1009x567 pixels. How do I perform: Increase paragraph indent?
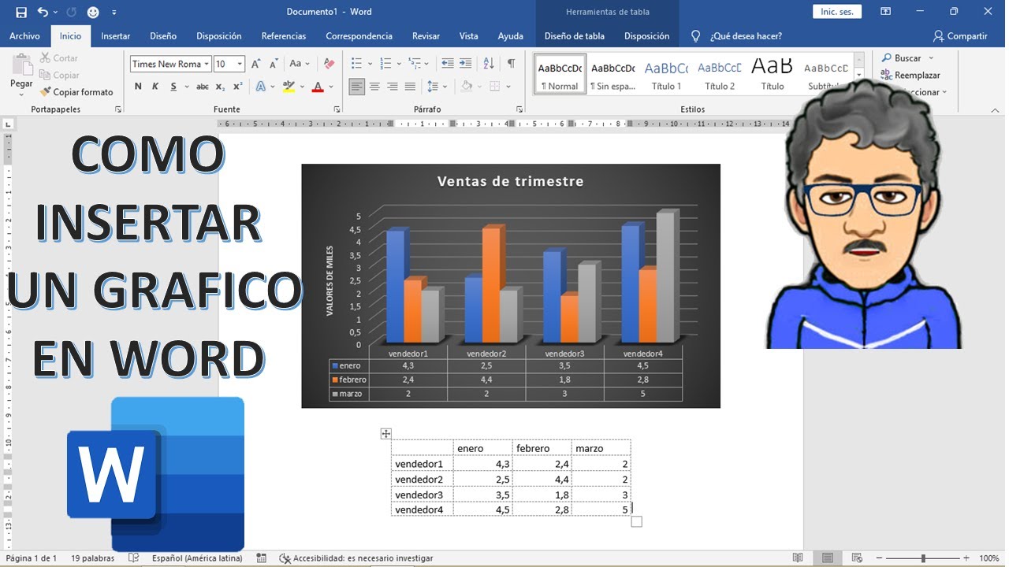465,64
